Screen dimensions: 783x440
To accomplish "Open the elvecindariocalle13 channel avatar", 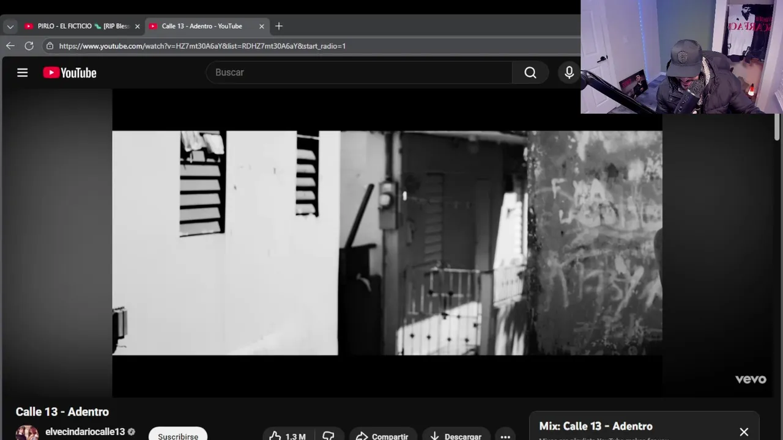I will [27, 433].
